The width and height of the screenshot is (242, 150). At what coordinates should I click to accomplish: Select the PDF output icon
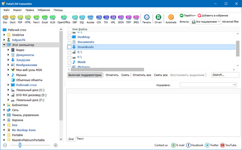click(x=20, y=17)
